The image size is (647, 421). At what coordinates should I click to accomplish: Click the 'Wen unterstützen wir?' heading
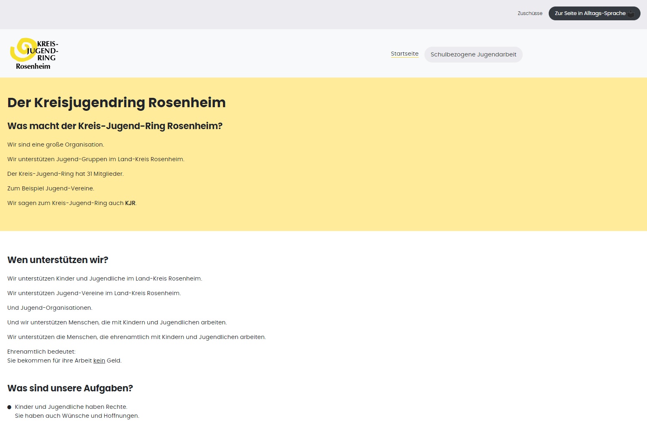pyautogui.click(x=58, y=260)
